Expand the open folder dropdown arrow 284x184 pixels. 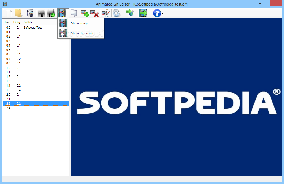point(24,13)
